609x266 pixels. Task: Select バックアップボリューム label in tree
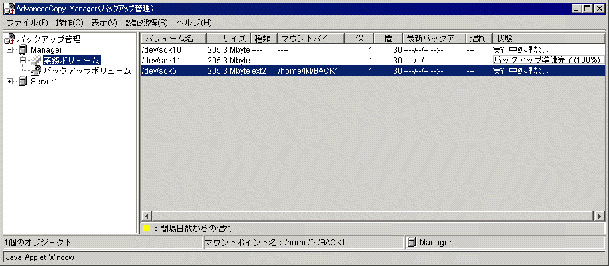point(87,70)
